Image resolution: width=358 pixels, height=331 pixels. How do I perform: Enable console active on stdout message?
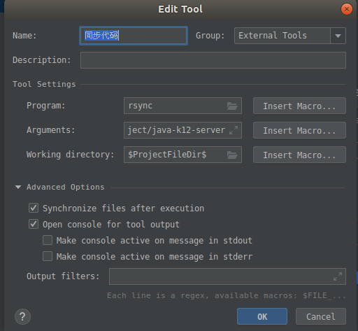click(x=48, y=240)
